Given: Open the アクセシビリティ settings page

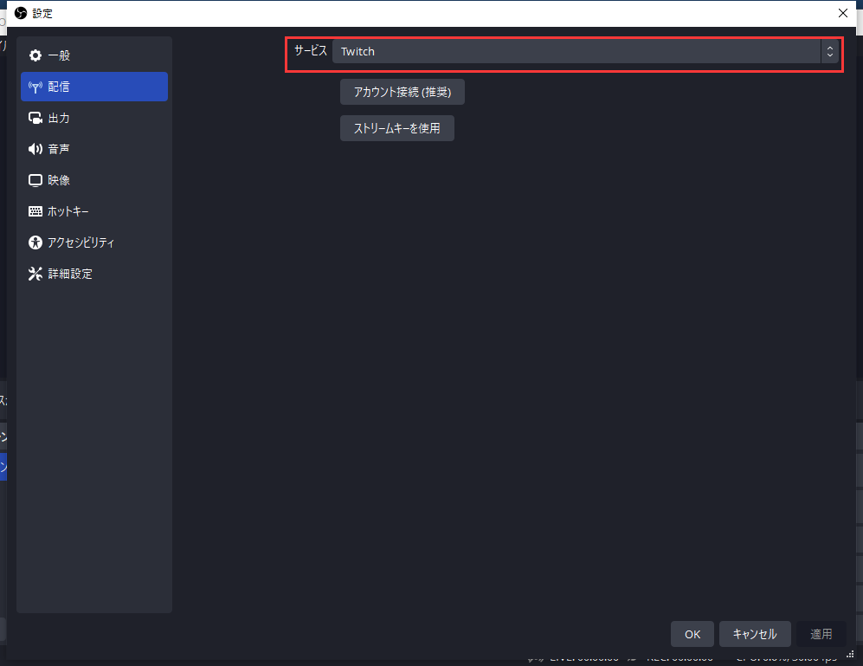Looking at the screenshot, I should pos(81,242).
